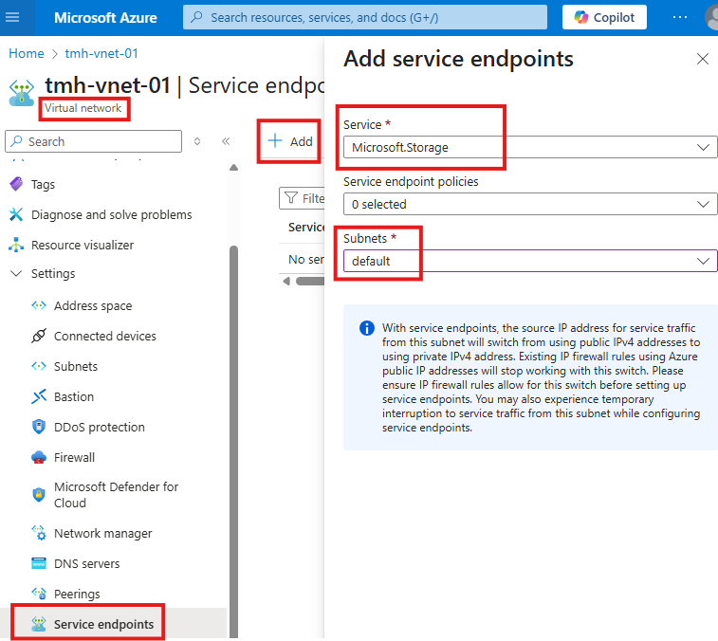This screenshot has width=718, height=641.
Task: Toggle expand/collapse all menu groups icon
Action: click(197, 141)
